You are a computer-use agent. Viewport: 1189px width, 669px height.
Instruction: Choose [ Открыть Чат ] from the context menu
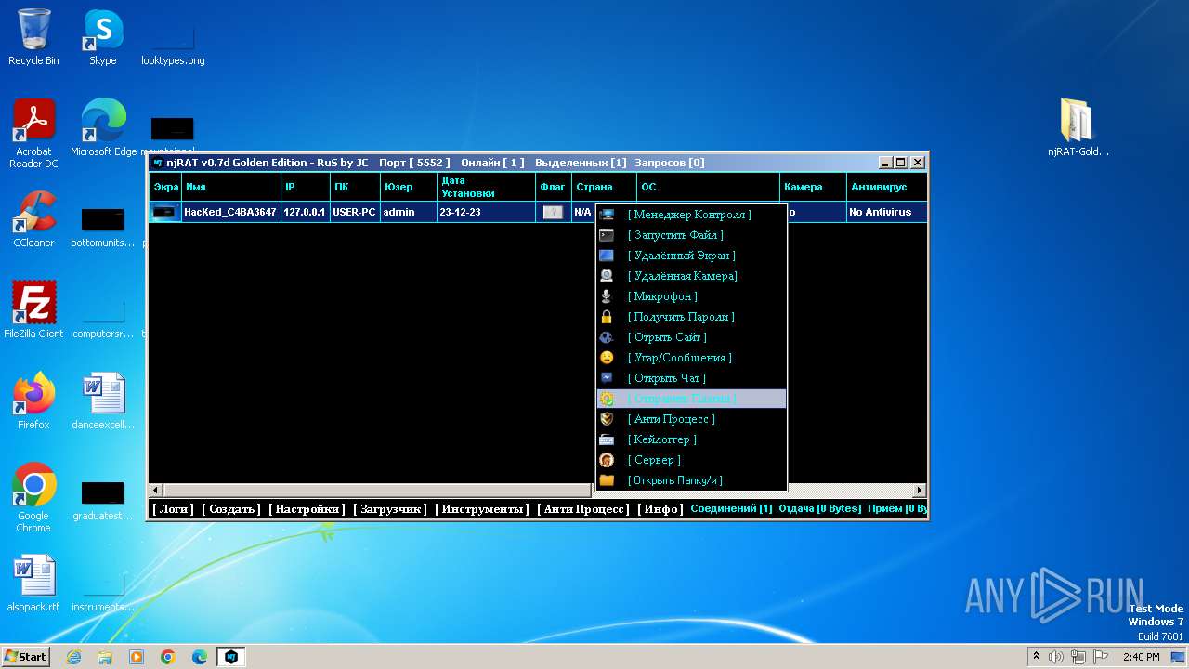(692, 378)
